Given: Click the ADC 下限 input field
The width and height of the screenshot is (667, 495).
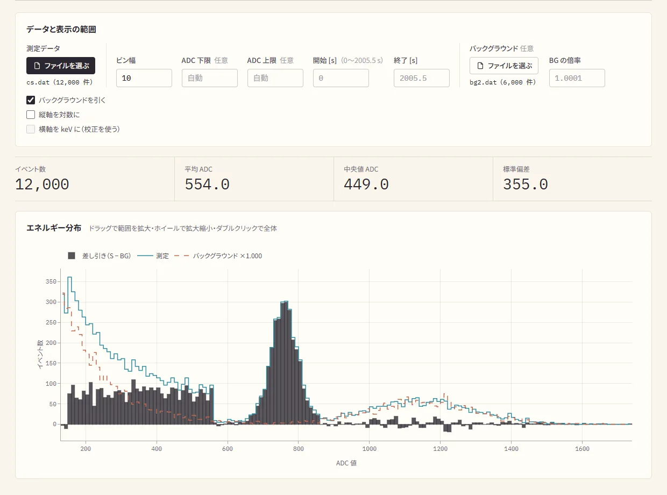Looking at the screenshot, I should pos(210,78).
